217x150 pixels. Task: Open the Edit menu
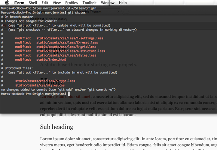pos(45,3)
